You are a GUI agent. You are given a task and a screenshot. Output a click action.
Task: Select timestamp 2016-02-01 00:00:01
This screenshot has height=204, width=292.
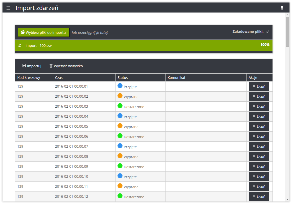[x=71, y=86]
